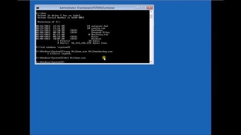Click the 'cd windows \system32' command line
Viewport: 241px width, 135px height.
point(53,47)
